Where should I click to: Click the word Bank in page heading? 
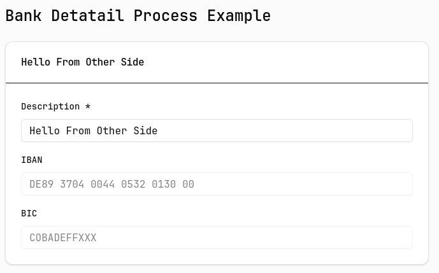(x=24, y=15)
